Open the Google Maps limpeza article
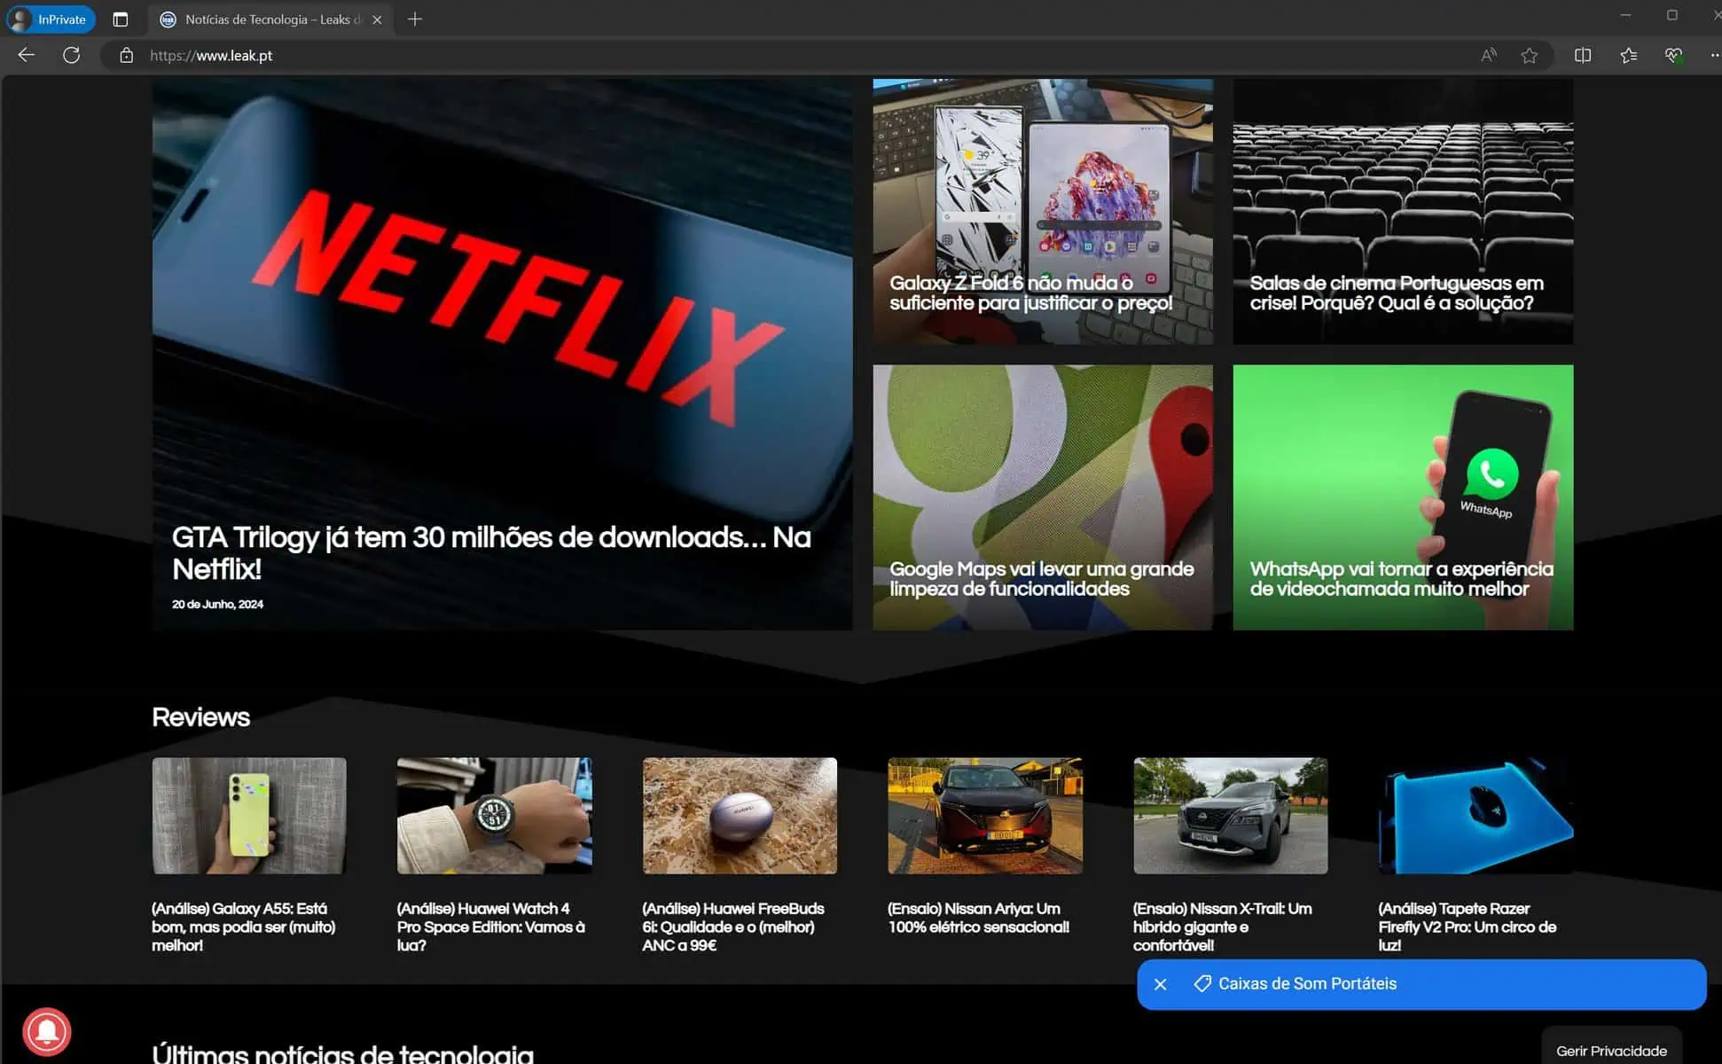Screen dimensions: 1722x1064 (x=1043, y=497)
